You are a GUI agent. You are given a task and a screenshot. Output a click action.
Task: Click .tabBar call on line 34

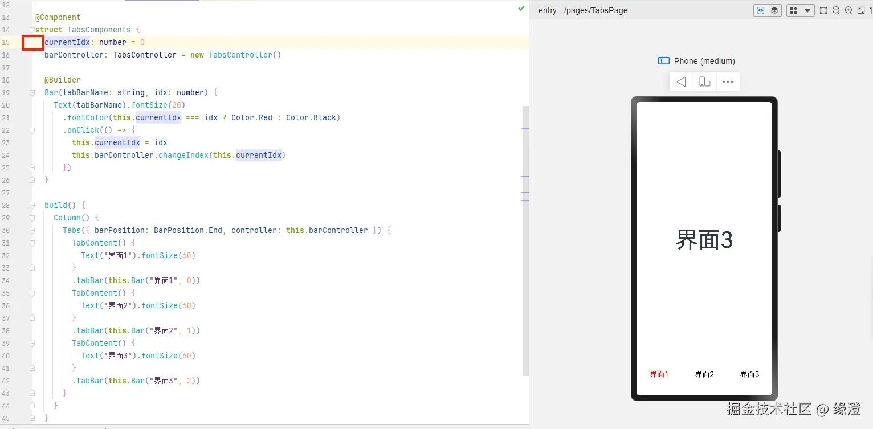88,280
